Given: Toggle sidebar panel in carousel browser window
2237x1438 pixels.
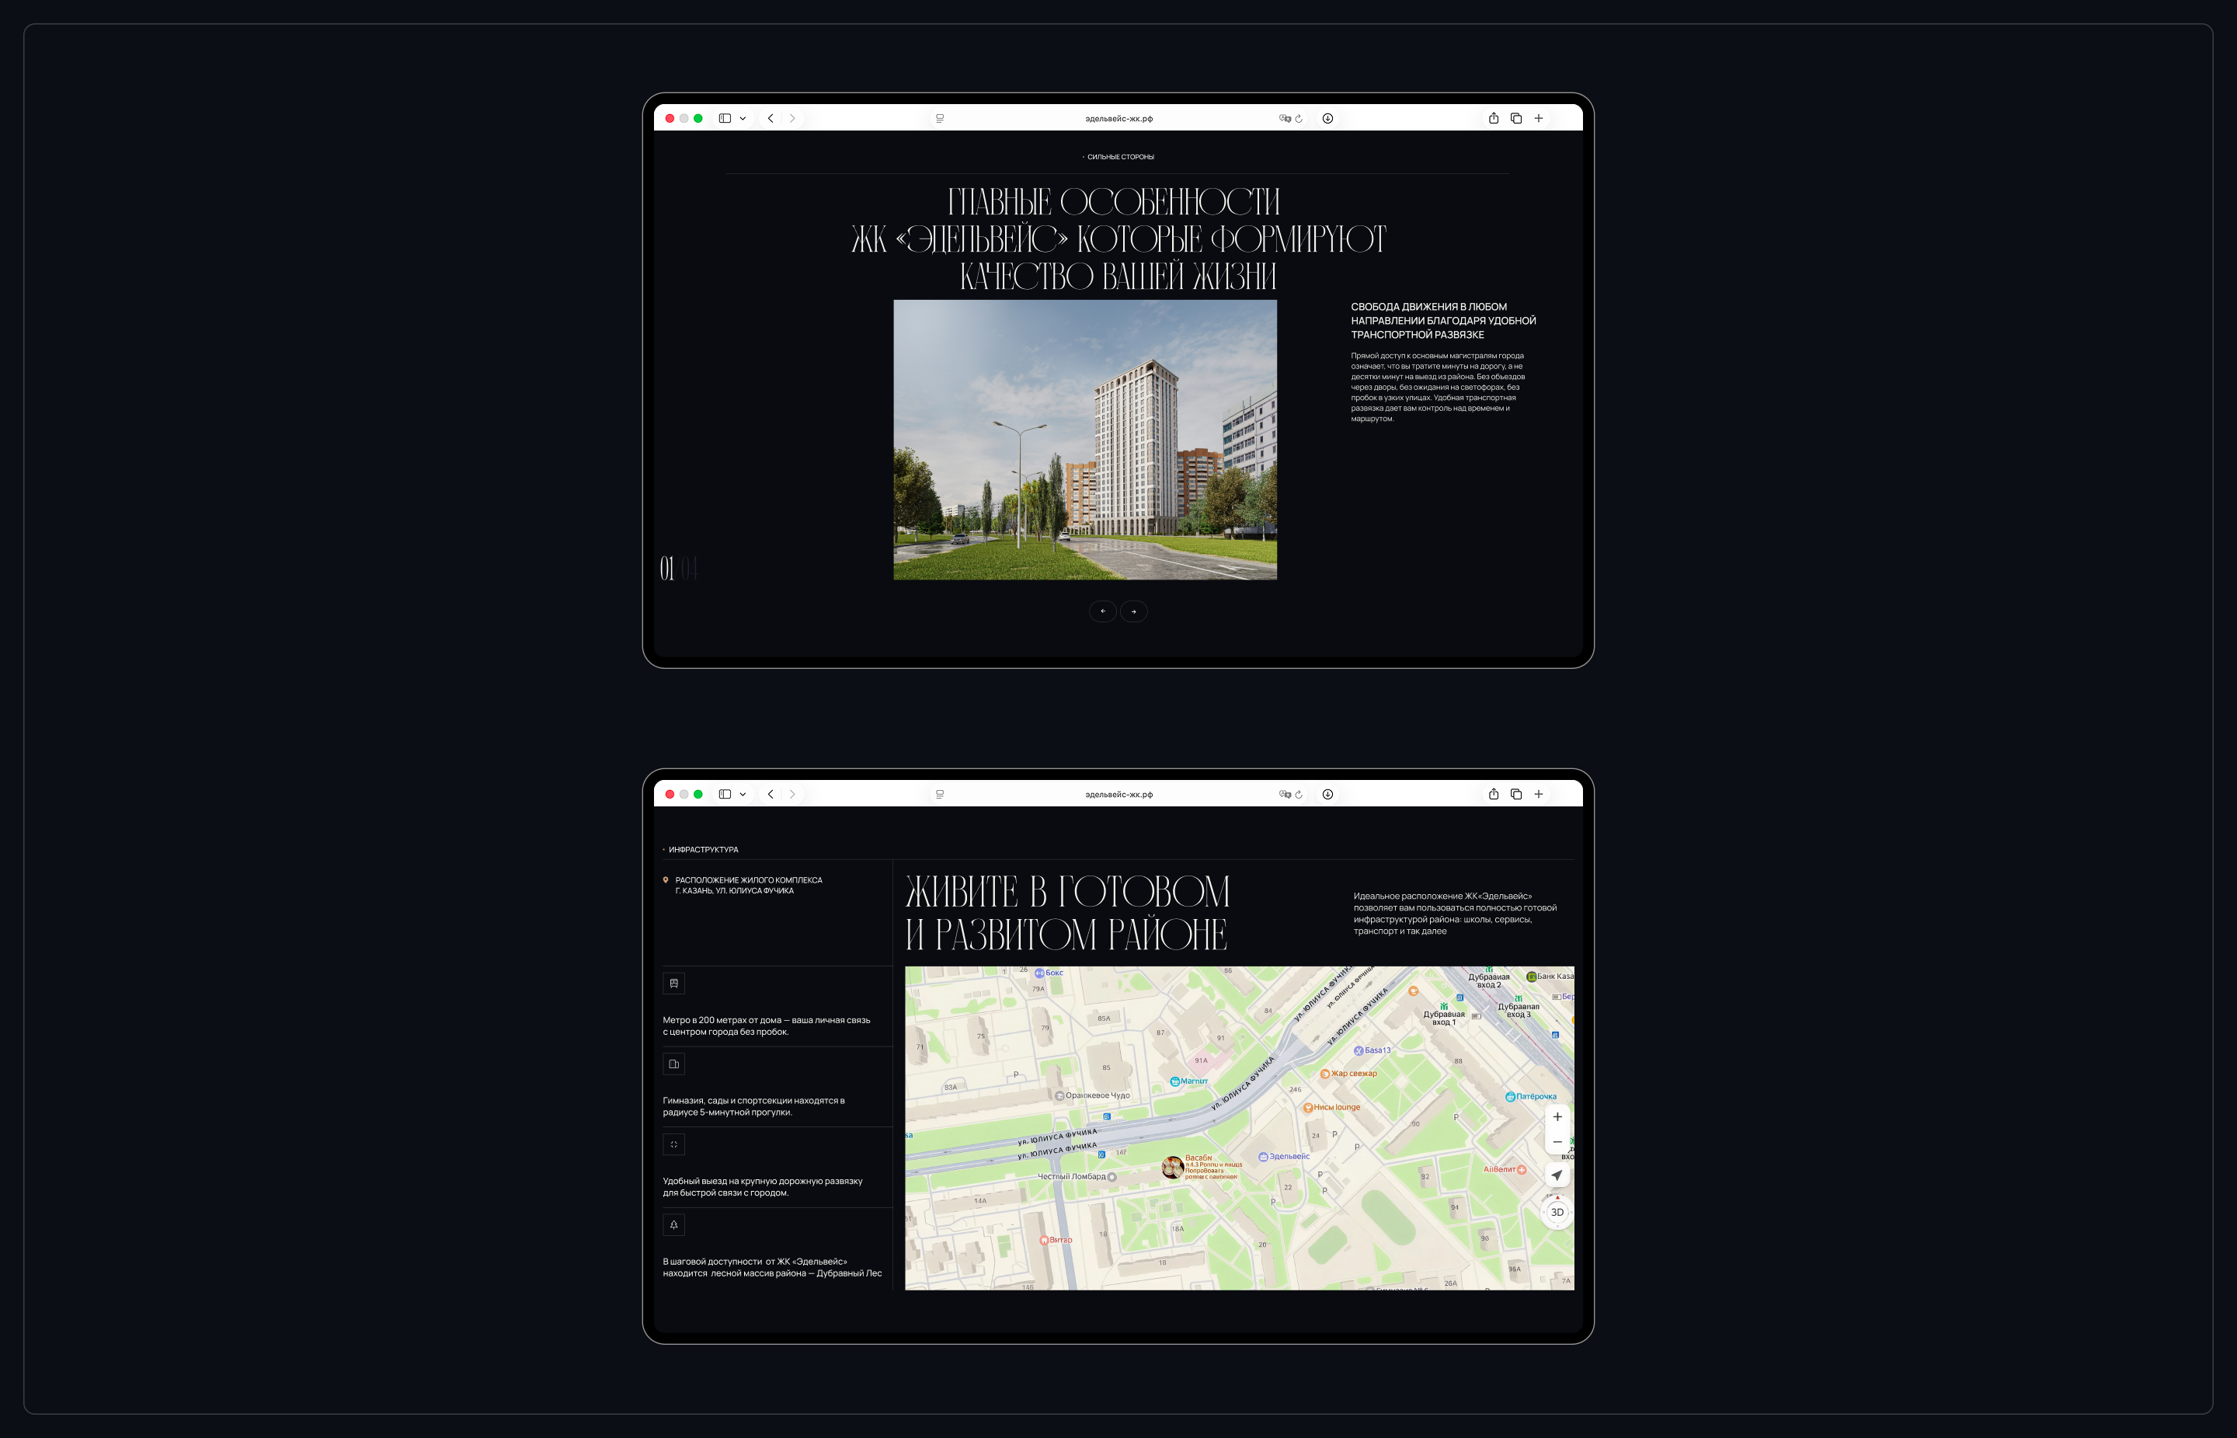Looking at the screenshot, I should pos(725,119).
